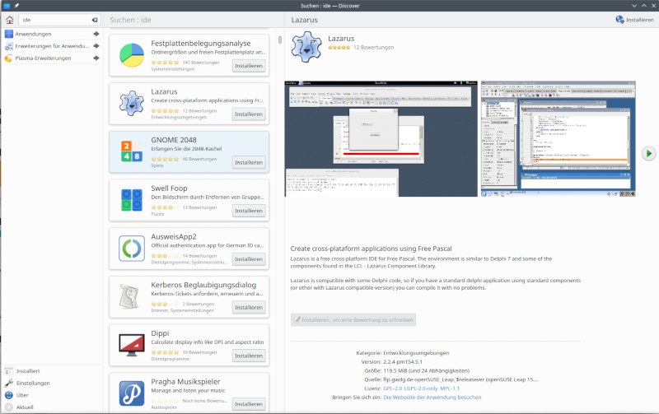Open Einstellungen in the sidebar

[33, 383]
